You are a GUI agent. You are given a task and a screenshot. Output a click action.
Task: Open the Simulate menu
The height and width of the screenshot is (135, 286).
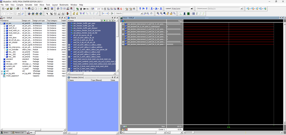tap(28, 5)
